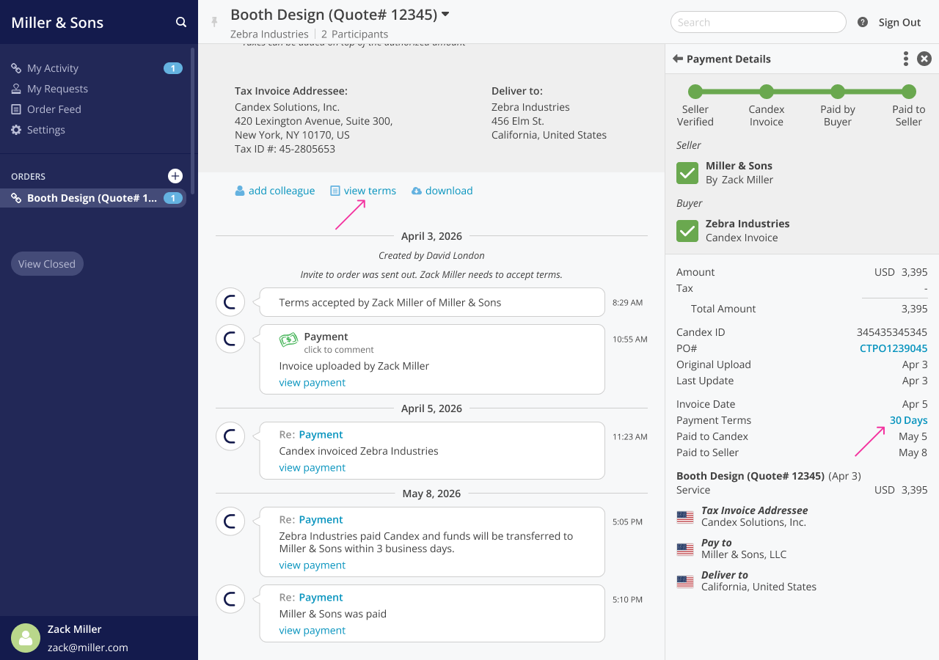
Task: Open Payment Details more options menu
Action: 906,59
